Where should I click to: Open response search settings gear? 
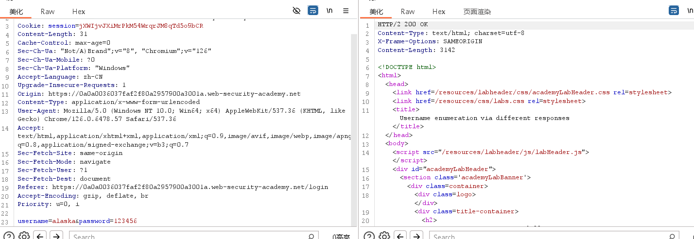click(x=384, y=236)
